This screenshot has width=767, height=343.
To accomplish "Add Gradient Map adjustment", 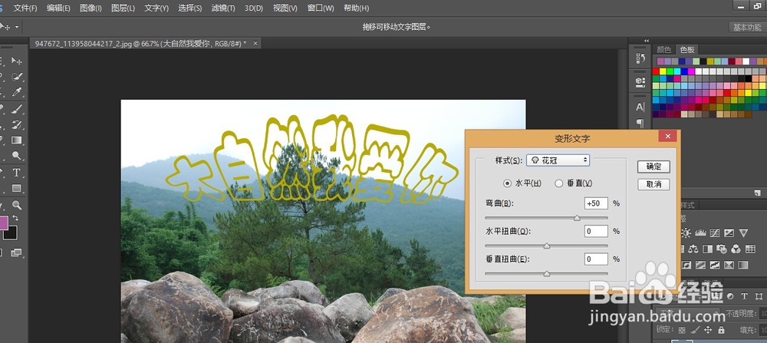I will point(743,265).
